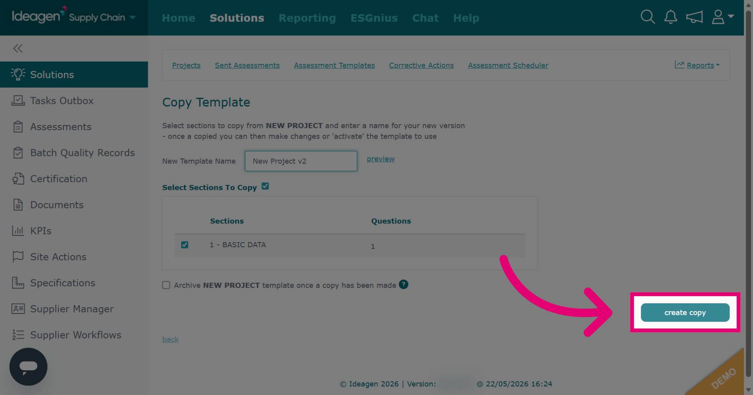Open the search magnifier icon
Screen dimensions: 753x395
[648, 17]
